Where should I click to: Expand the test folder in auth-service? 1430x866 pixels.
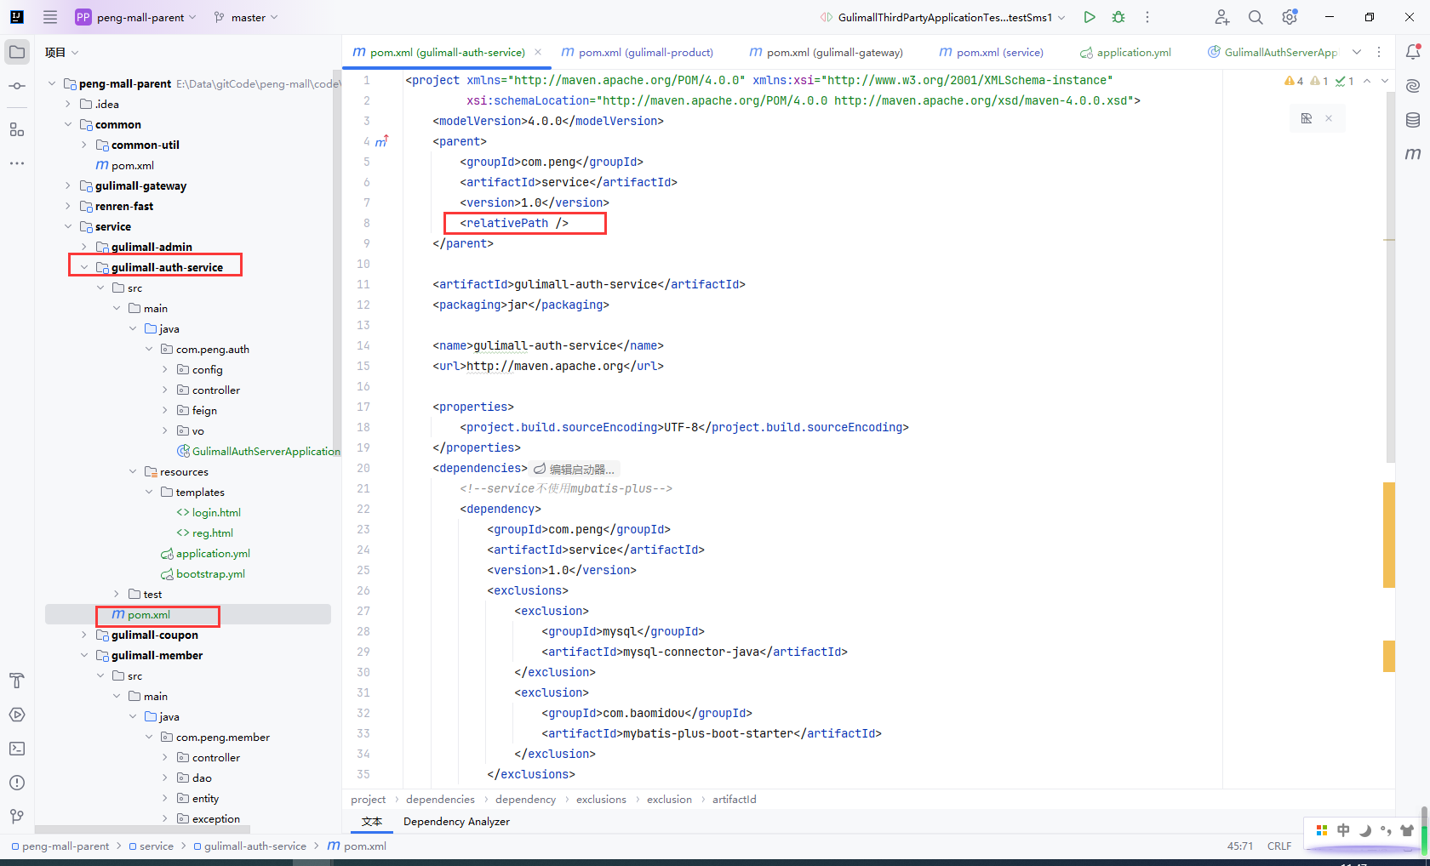pyautogui.click(x=117, y=594)
